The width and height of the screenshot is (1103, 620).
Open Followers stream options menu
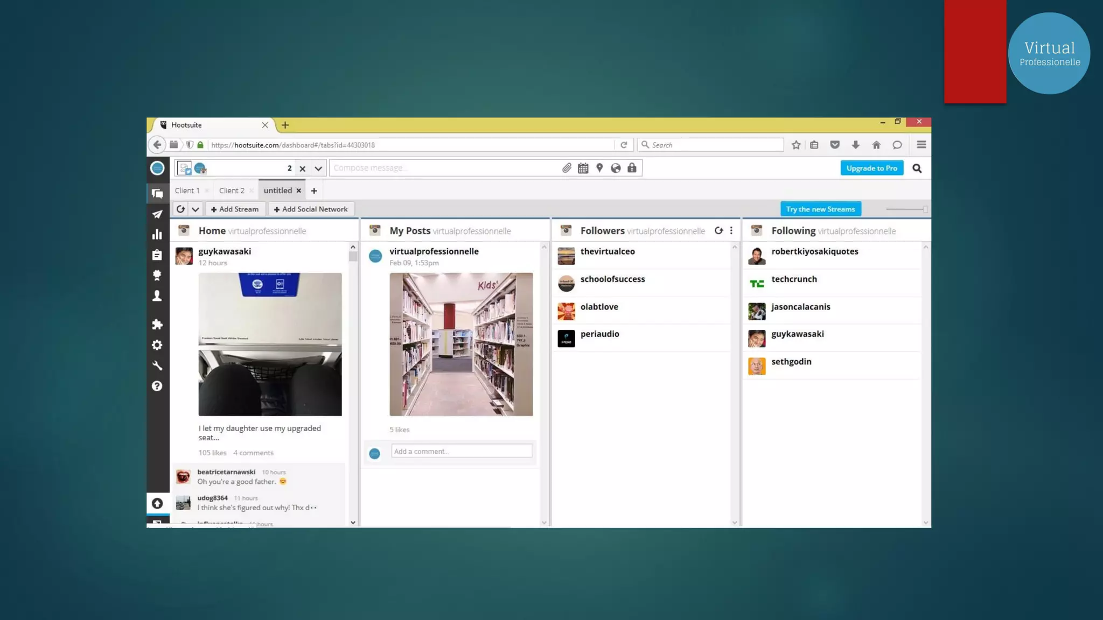click(x=731, y=231)
